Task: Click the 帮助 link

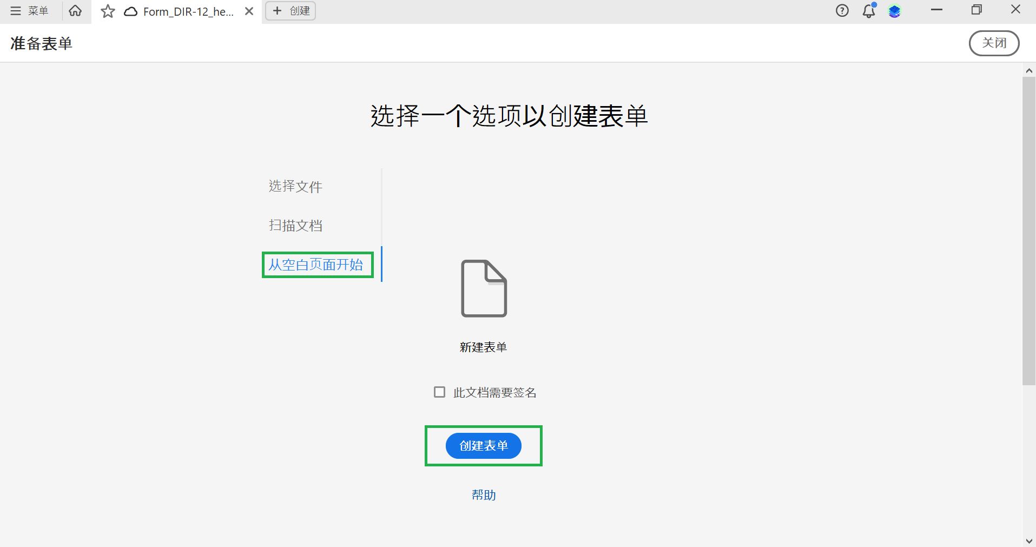Action: [x=483, y=495]
